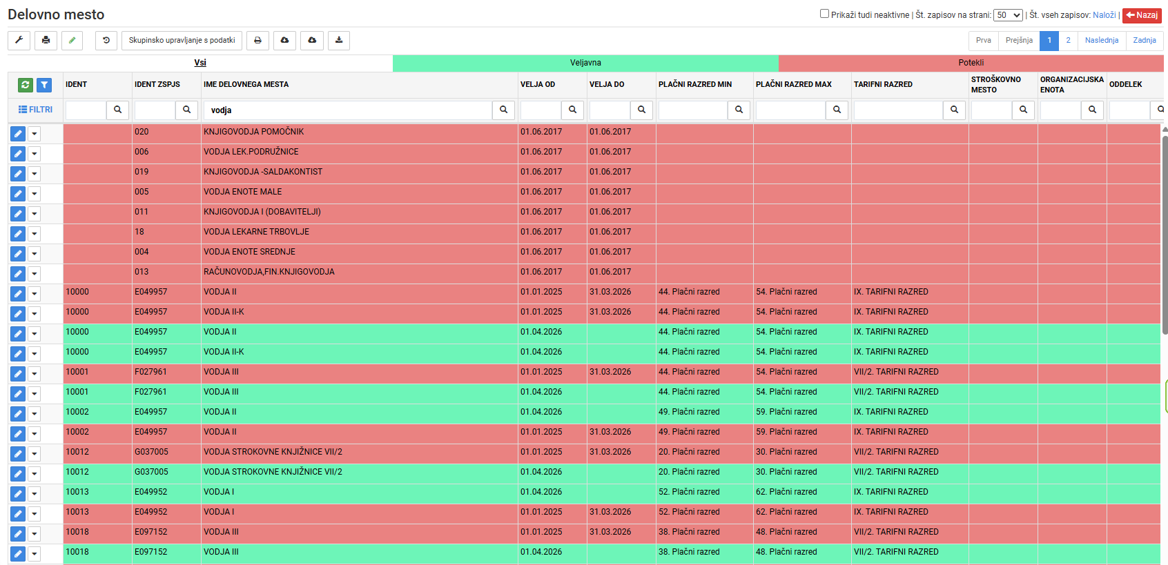Open row dropdown for red E097152 VODJA III
This screenshot has height=565, width=1168.
(x=34, y=534)
